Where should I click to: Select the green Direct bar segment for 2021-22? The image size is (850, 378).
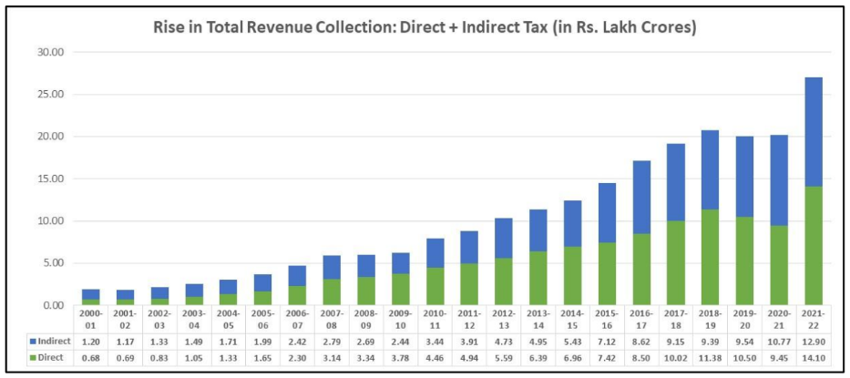pyautogui.click(x=814, y=246)
